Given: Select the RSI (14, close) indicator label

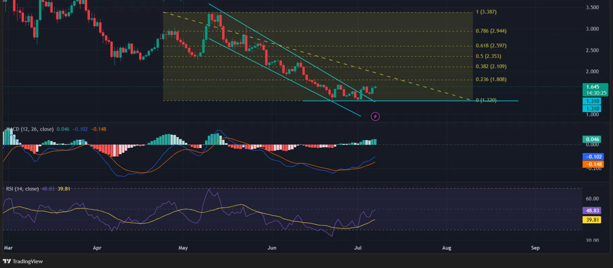Looking at the screenshot, I should [22, 189].
